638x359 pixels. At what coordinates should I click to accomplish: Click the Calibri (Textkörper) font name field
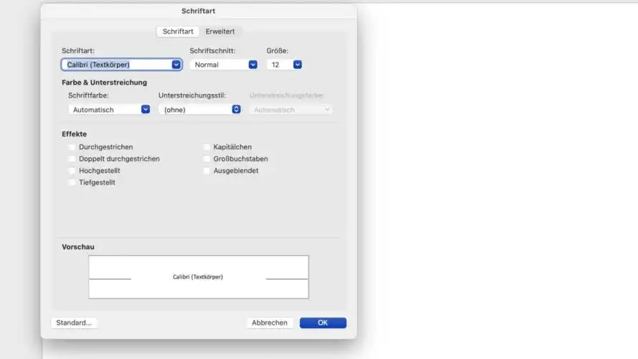116,65
